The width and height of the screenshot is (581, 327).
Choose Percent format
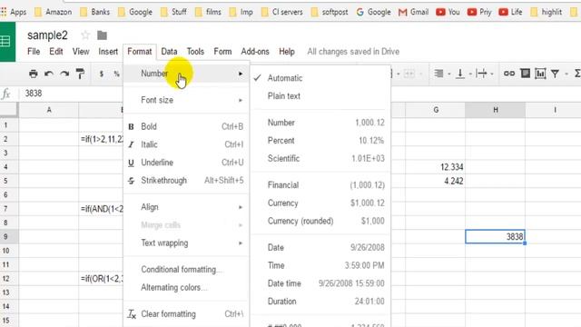point(320,141)
